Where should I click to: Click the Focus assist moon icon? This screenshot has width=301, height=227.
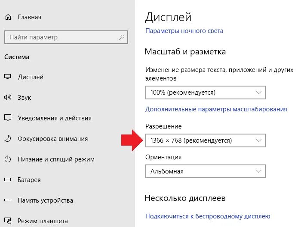coord(8,139)
